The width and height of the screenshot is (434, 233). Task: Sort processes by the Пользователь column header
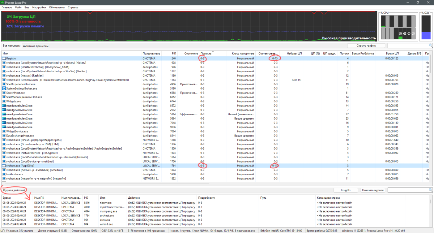(151, 53)
